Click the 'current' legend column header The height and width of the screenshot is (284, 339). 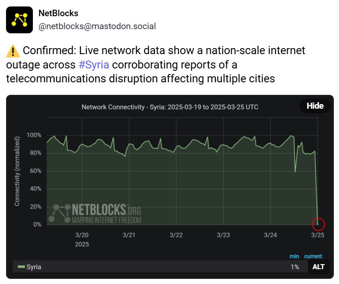coord(313,256)
